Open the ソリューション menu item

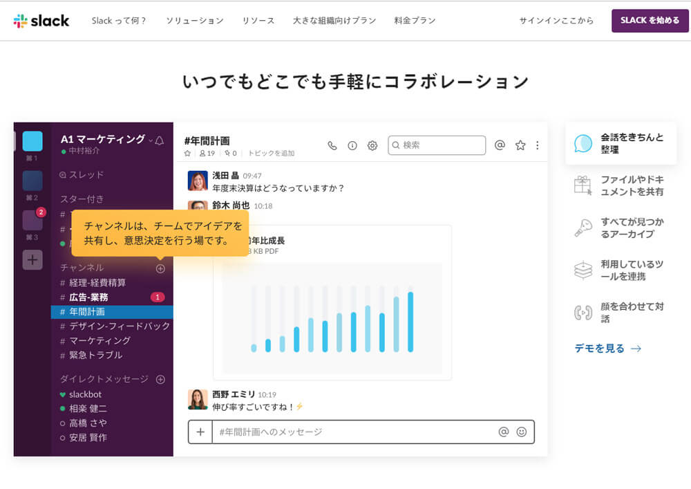tap(195, 21)
